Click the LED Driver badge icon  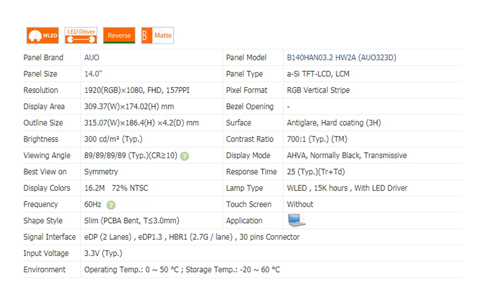(x=81, y=35)
